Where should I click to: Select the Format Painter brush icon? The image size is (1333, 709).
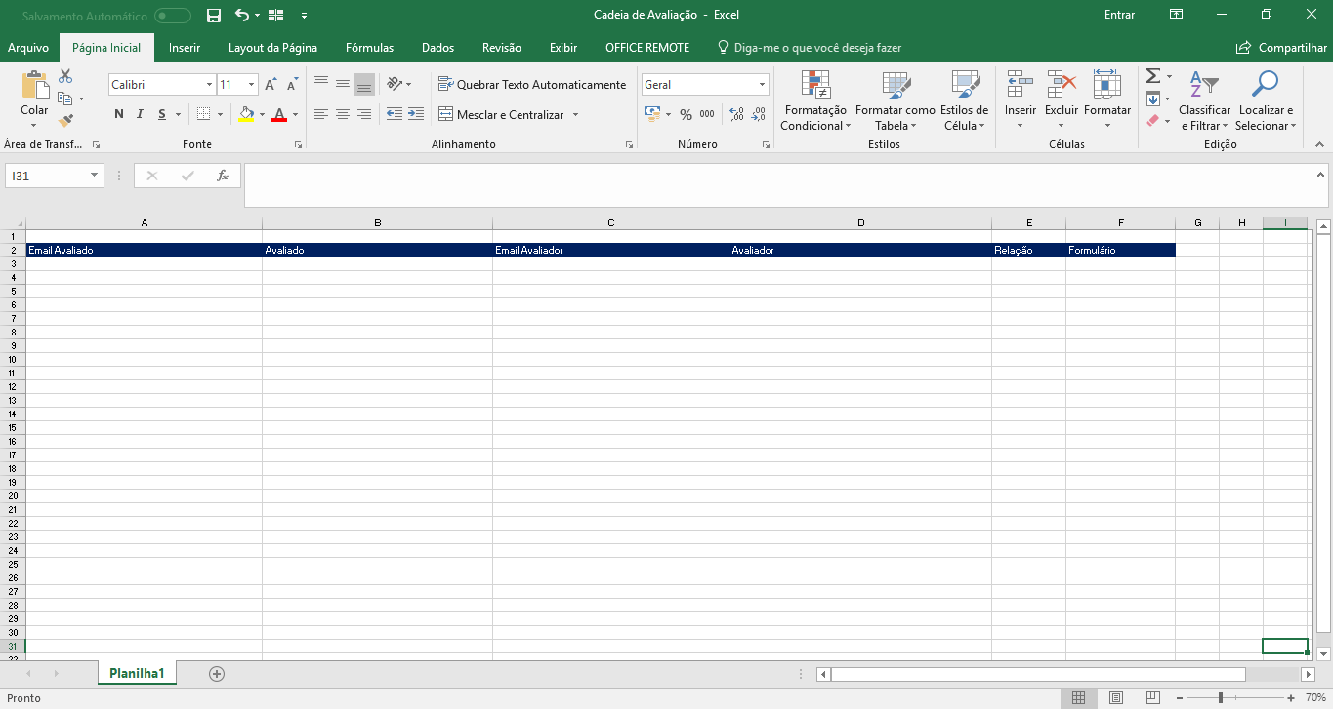65,121
